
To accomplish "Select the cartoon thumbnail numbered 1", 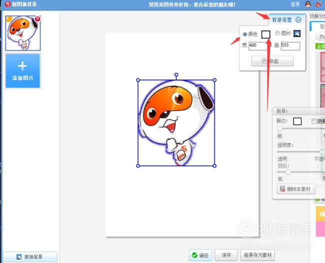I will click(x=23, y=33).
